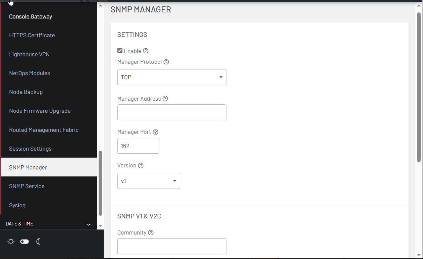
Task: Collapse the DATE & TIME section
Action: point(88,224)
